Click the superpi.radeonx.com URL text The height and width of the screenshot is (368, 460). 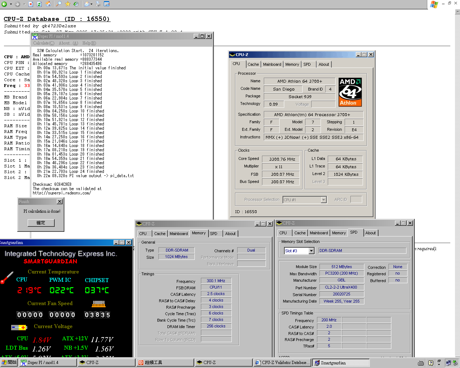[x=62, y=193]
